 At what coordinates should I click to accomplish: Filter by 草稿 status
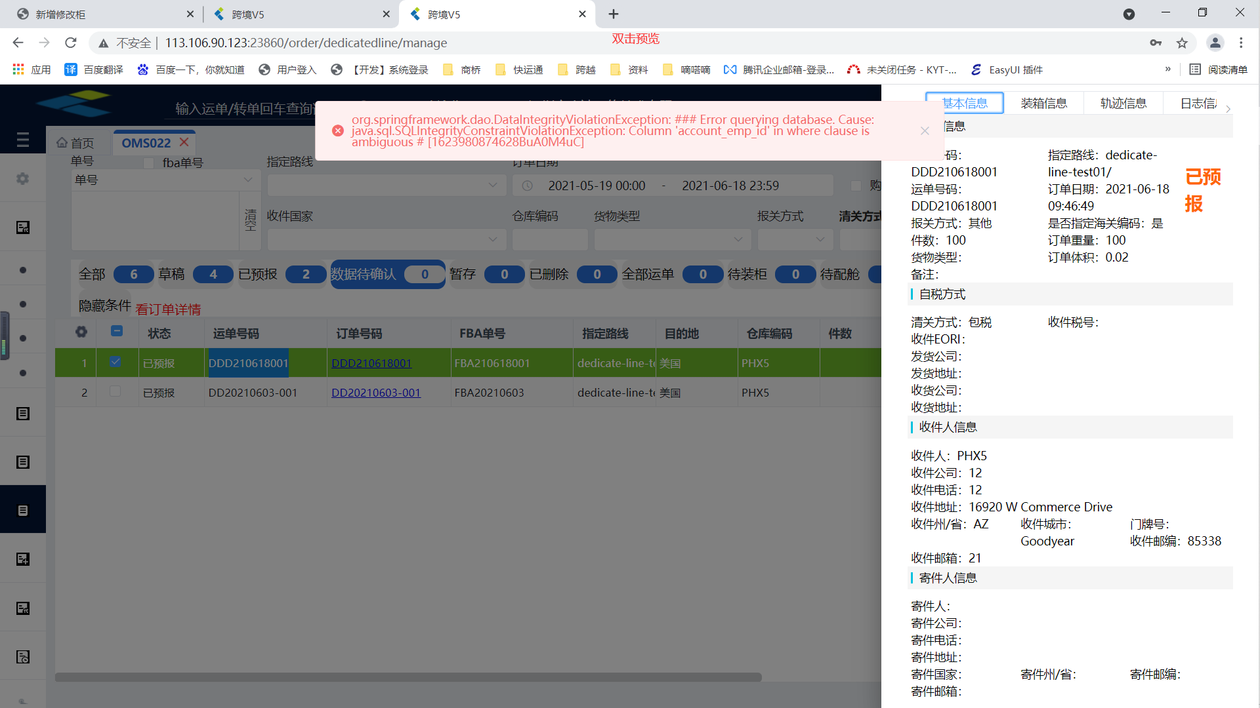click(195, 274)
